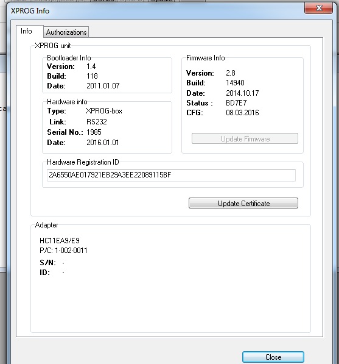Screen dimensions: 339x364
Task: Click the adapter ID: label
Action: click(44, 273)
